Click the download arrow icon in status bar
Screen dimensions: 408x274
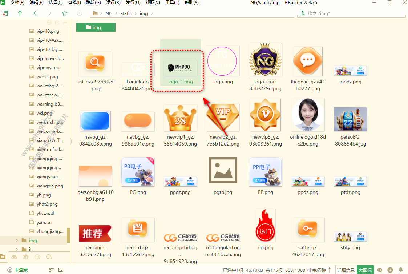point(390,270)
